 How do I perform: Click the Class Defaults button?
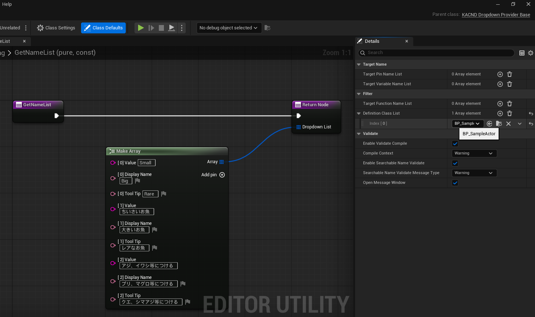pos(103,28)
